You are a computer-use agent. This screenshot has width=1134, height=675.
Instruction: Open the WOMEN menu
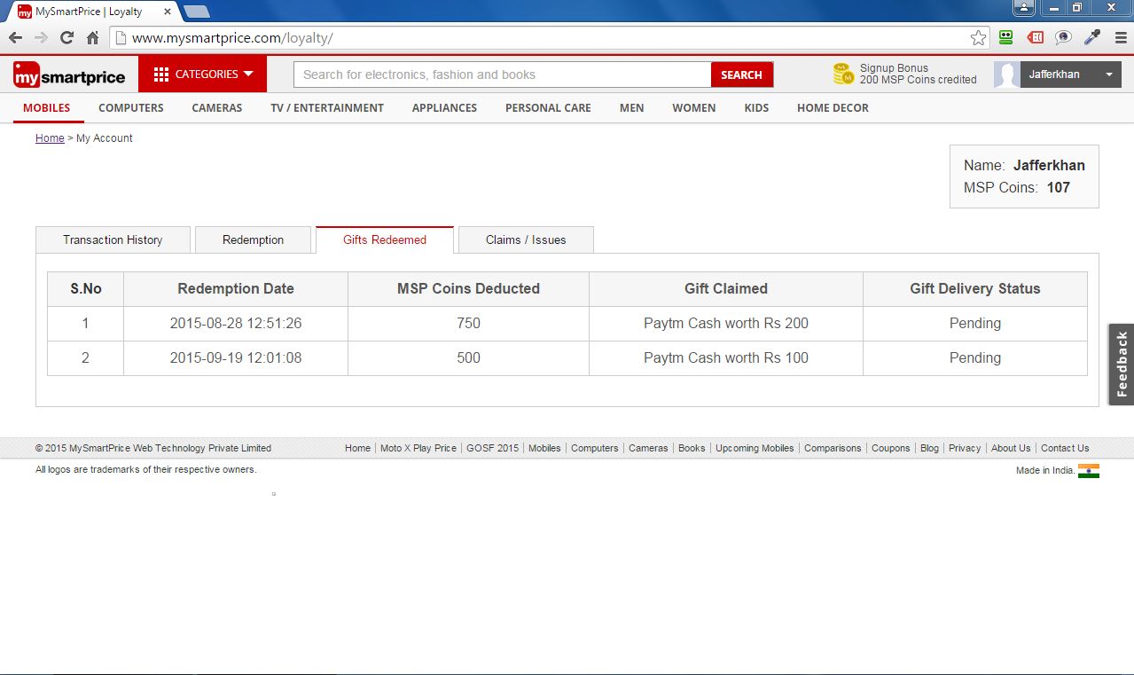point(694,107)
